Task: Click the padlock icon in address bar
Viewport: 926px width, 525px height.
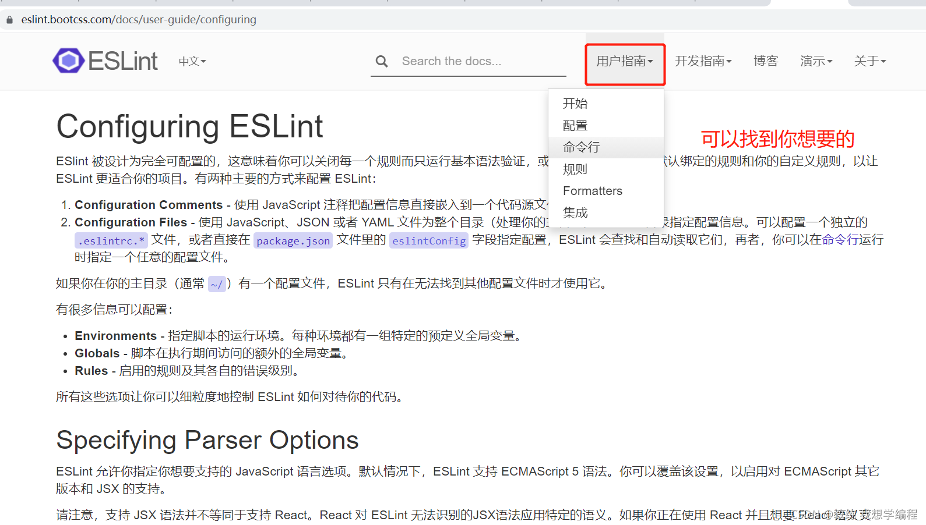Action: (9, 20)
